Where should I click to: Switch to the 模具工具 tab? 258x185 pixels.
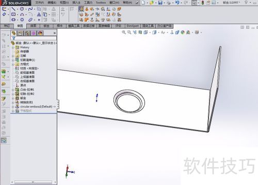[x=74, y=26]
